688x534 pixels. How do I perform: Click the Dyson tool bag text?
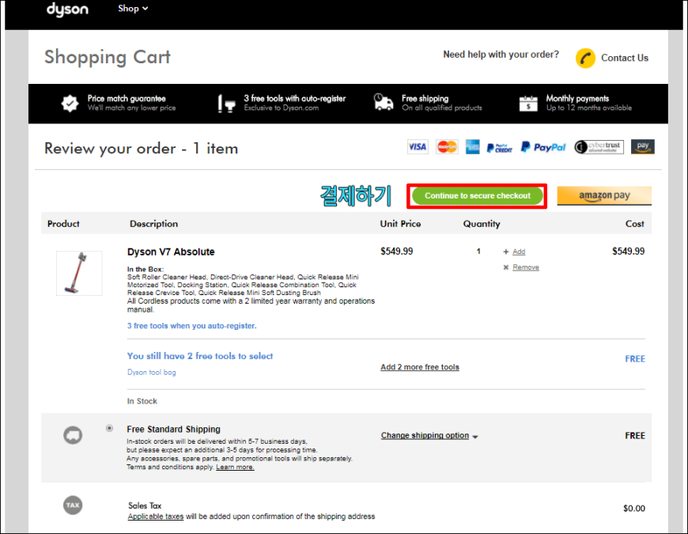coord(151,372)
